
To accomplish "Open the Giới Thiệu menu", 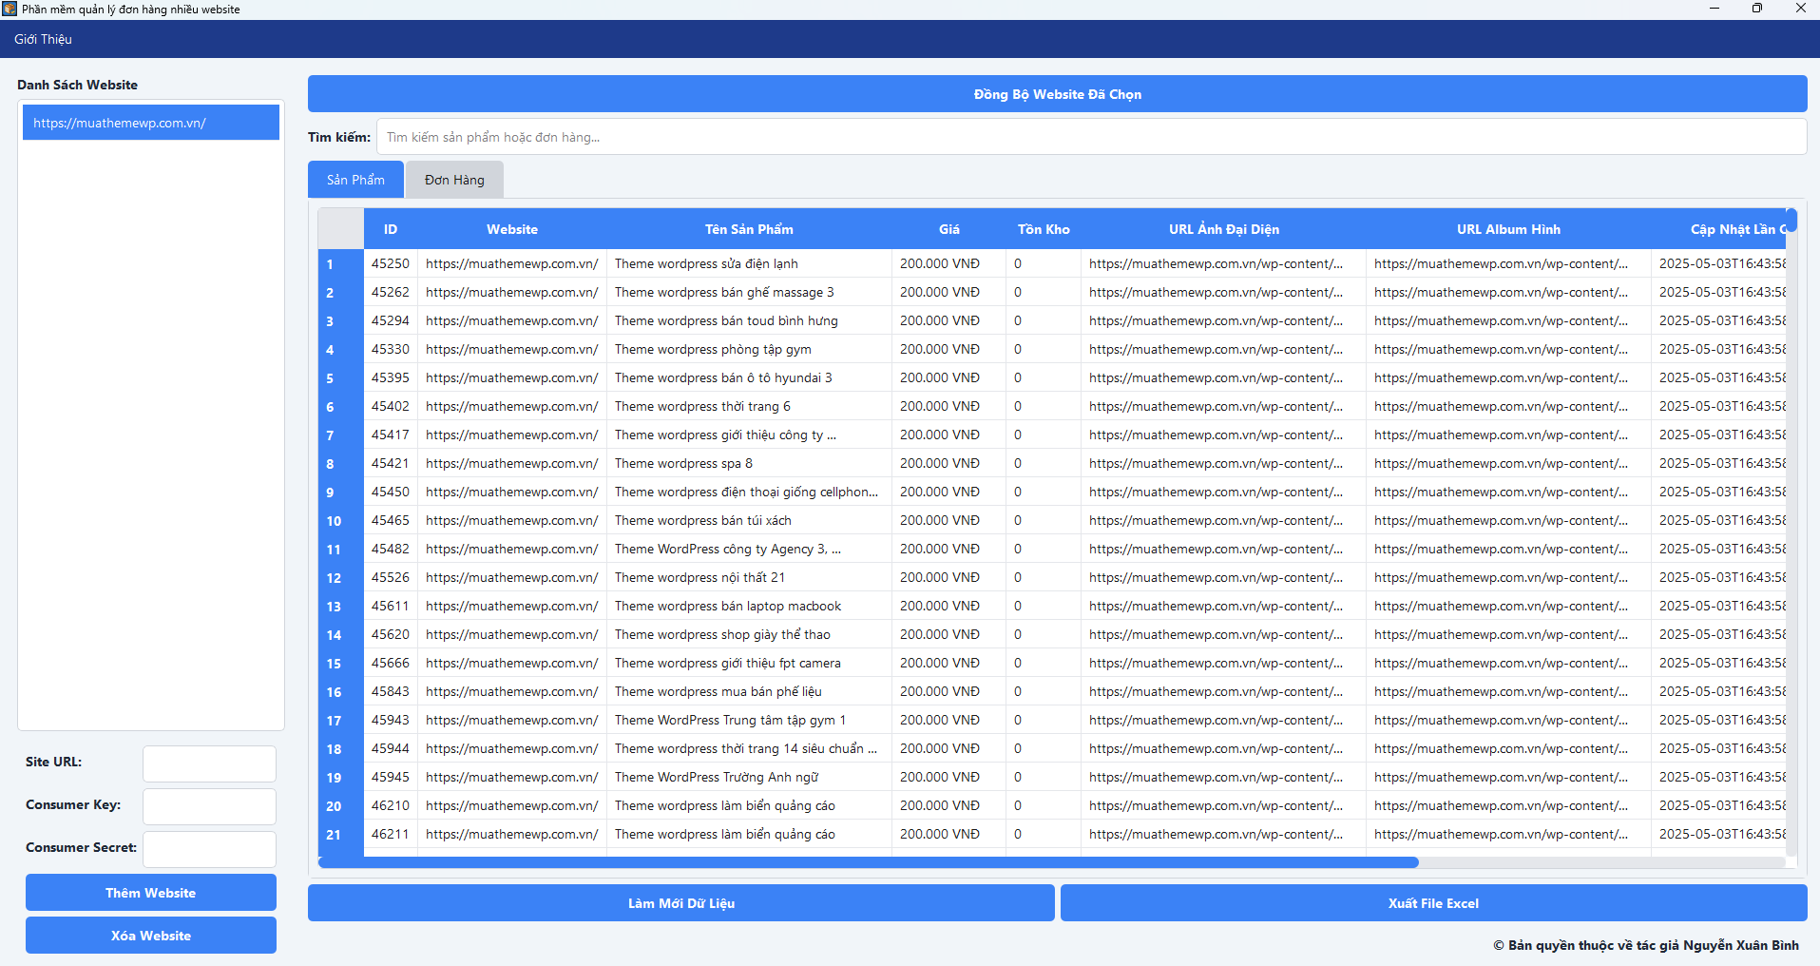I will [x=43, y=39].
